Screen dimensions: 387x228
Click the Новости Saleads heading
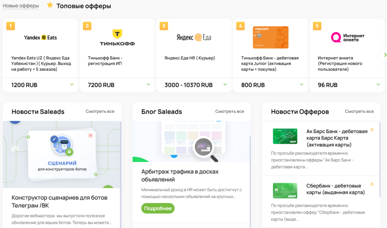tap(38, 112)
